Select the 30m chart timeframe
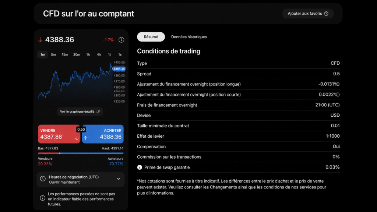This screenshot has height=212, width=377. tap(77, 54)
